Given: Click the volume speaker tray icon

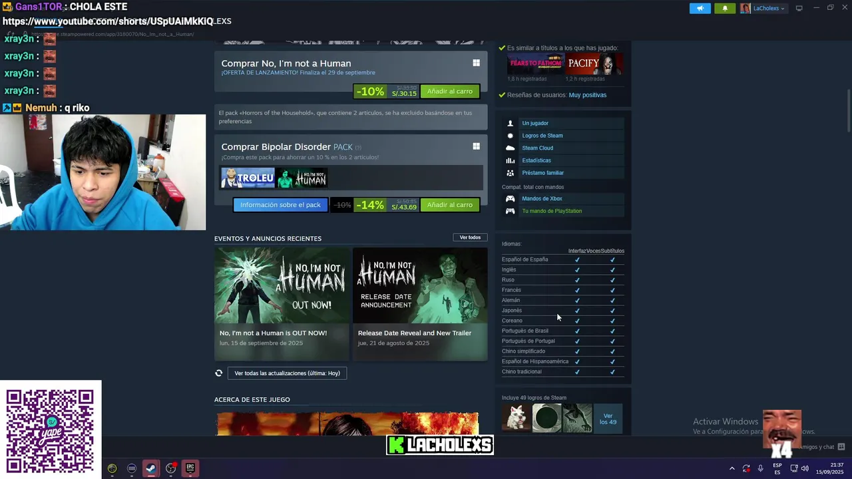Looking at the screenshot, I should tap(805, 468).
